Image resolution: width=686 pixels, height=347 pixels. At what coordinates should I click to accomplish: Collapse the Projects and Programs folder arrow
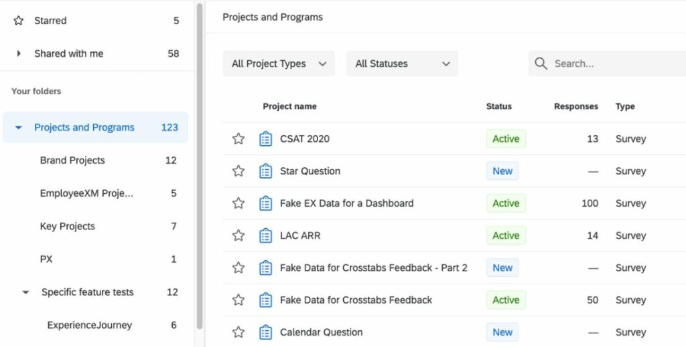[18, 128]
